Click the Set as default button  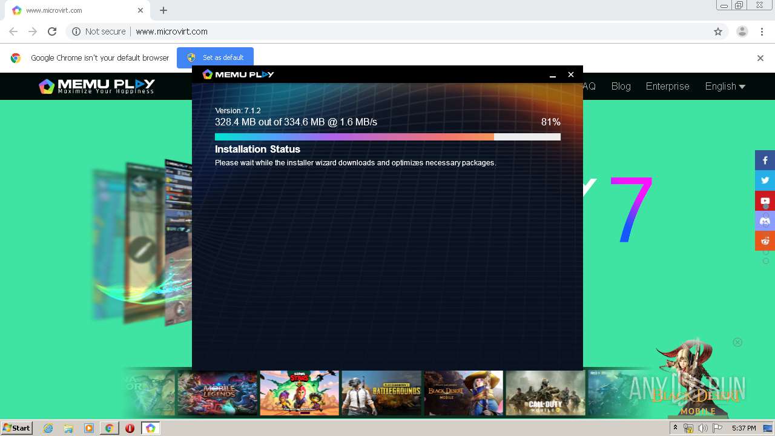215,58
